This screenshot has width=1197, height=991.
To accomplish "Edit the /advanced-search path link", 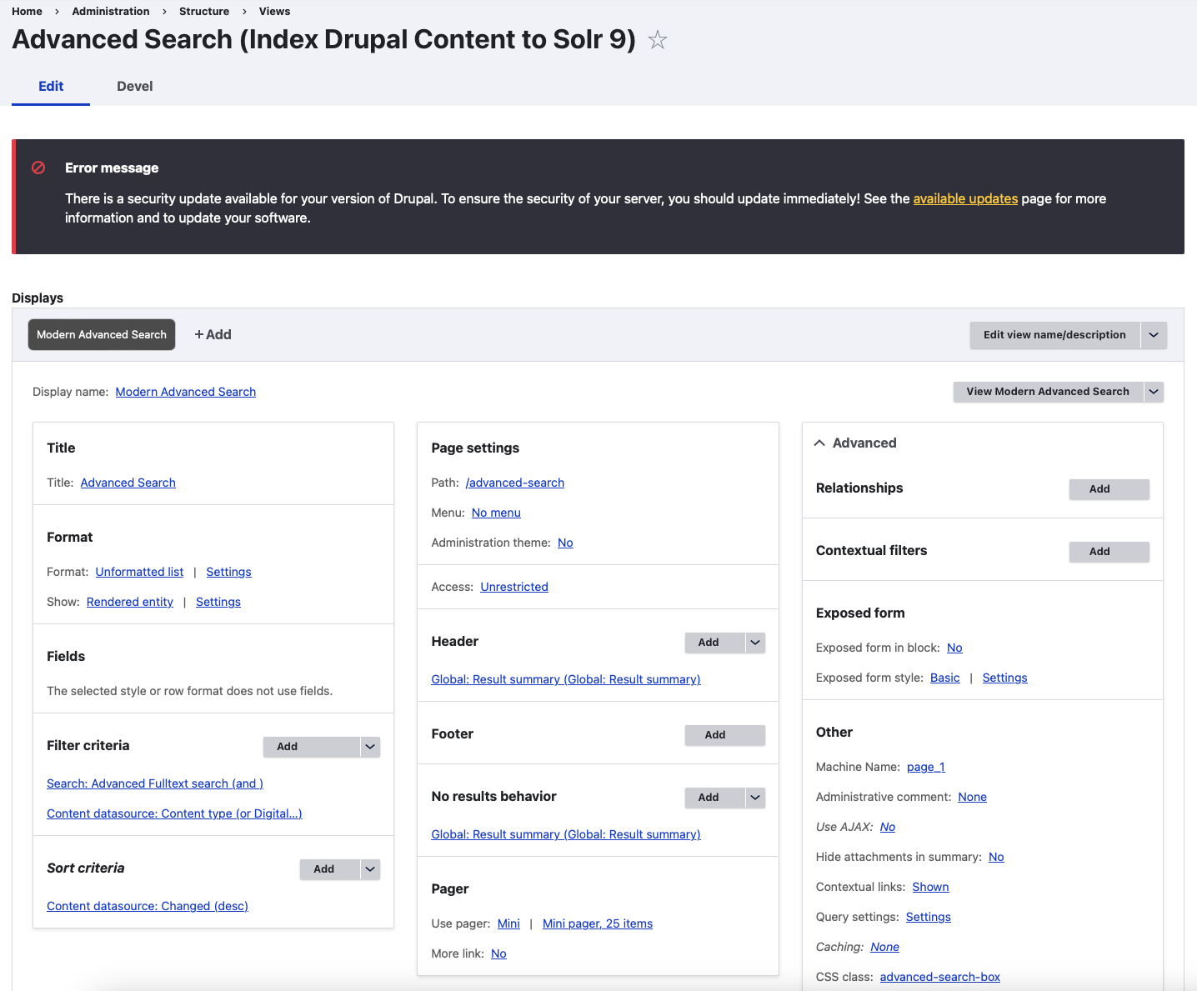I will coord(515,483).
